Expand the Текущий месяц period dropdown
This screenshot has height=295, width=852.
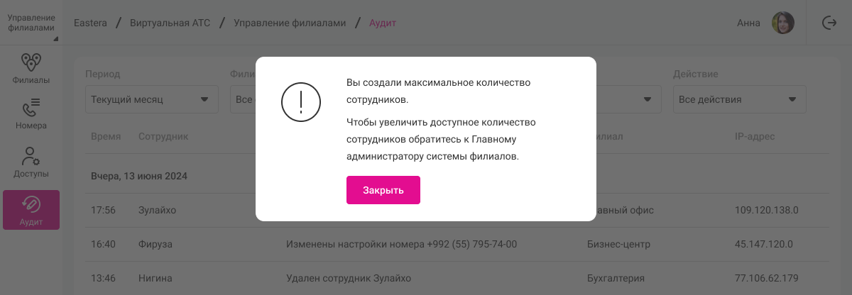pos(151,99)
